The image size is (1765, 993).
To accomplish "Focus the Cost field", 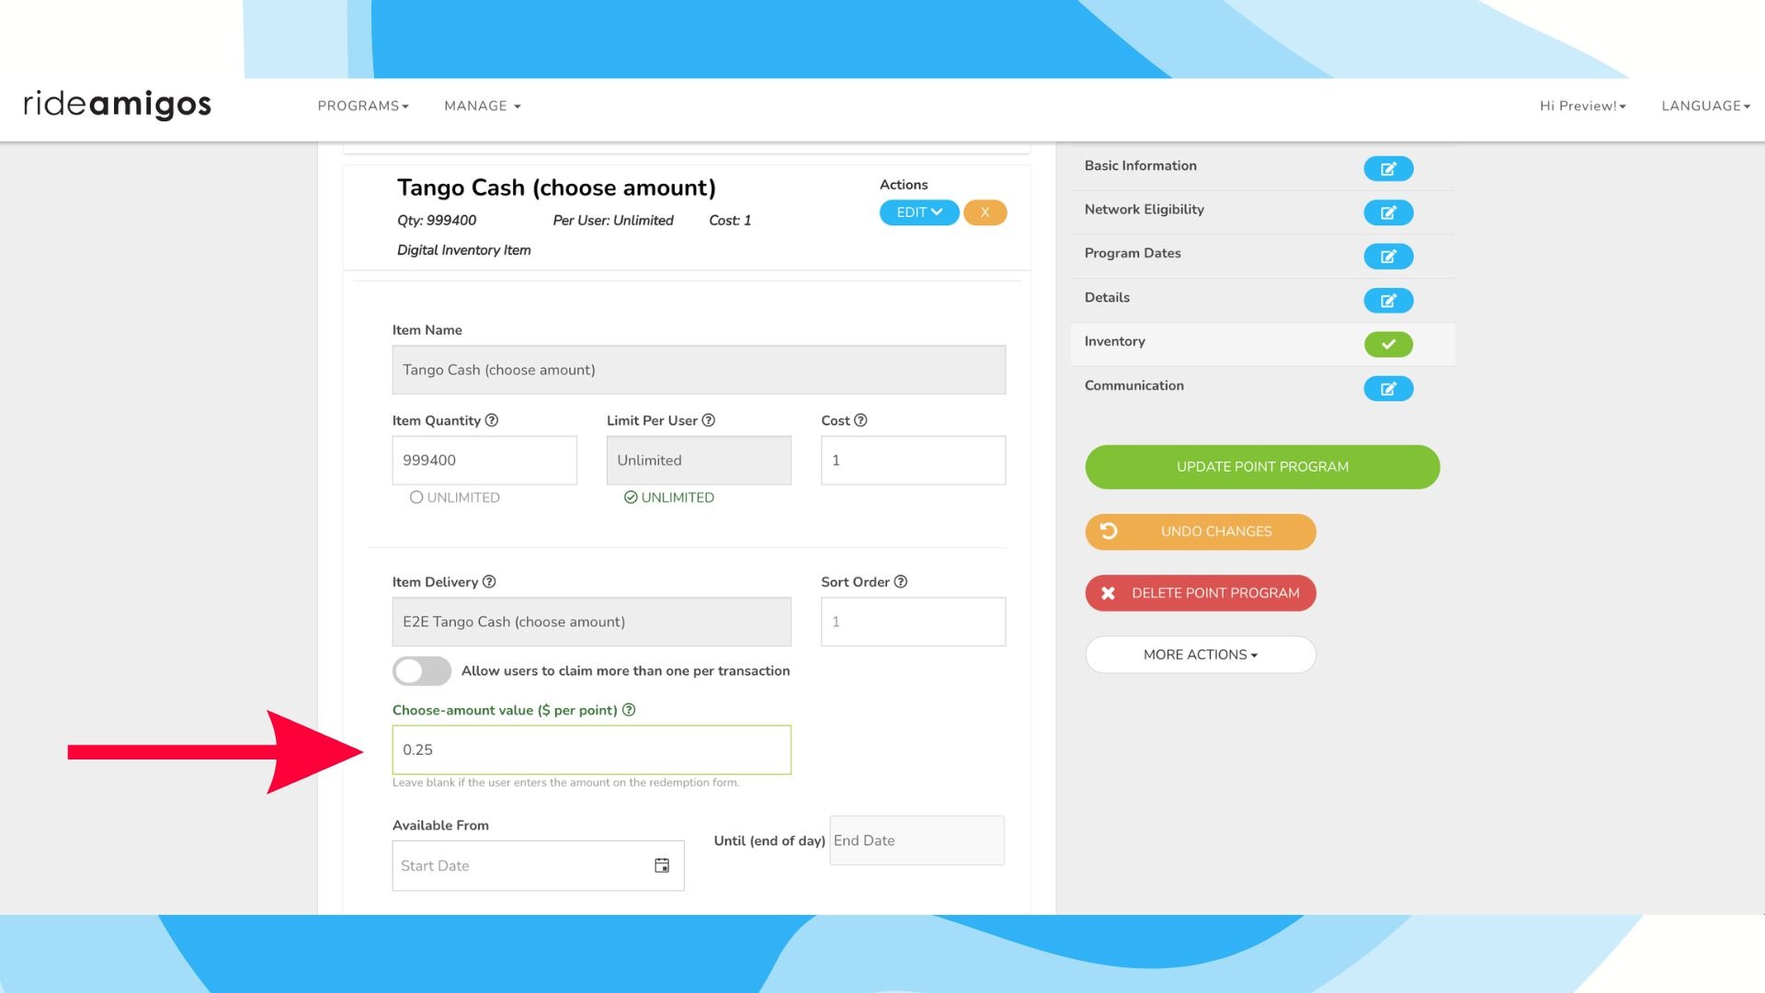I will 913,460.
